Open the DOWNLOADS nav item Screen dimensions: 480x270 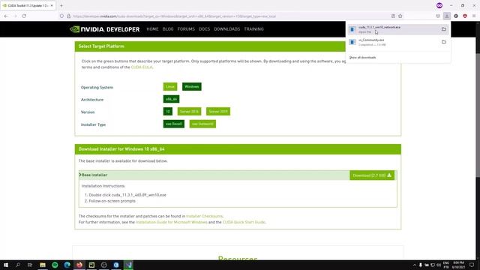226,29
